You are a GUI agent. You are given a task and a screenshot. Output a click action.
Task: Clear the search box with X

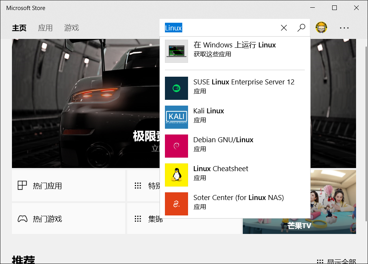284,28
